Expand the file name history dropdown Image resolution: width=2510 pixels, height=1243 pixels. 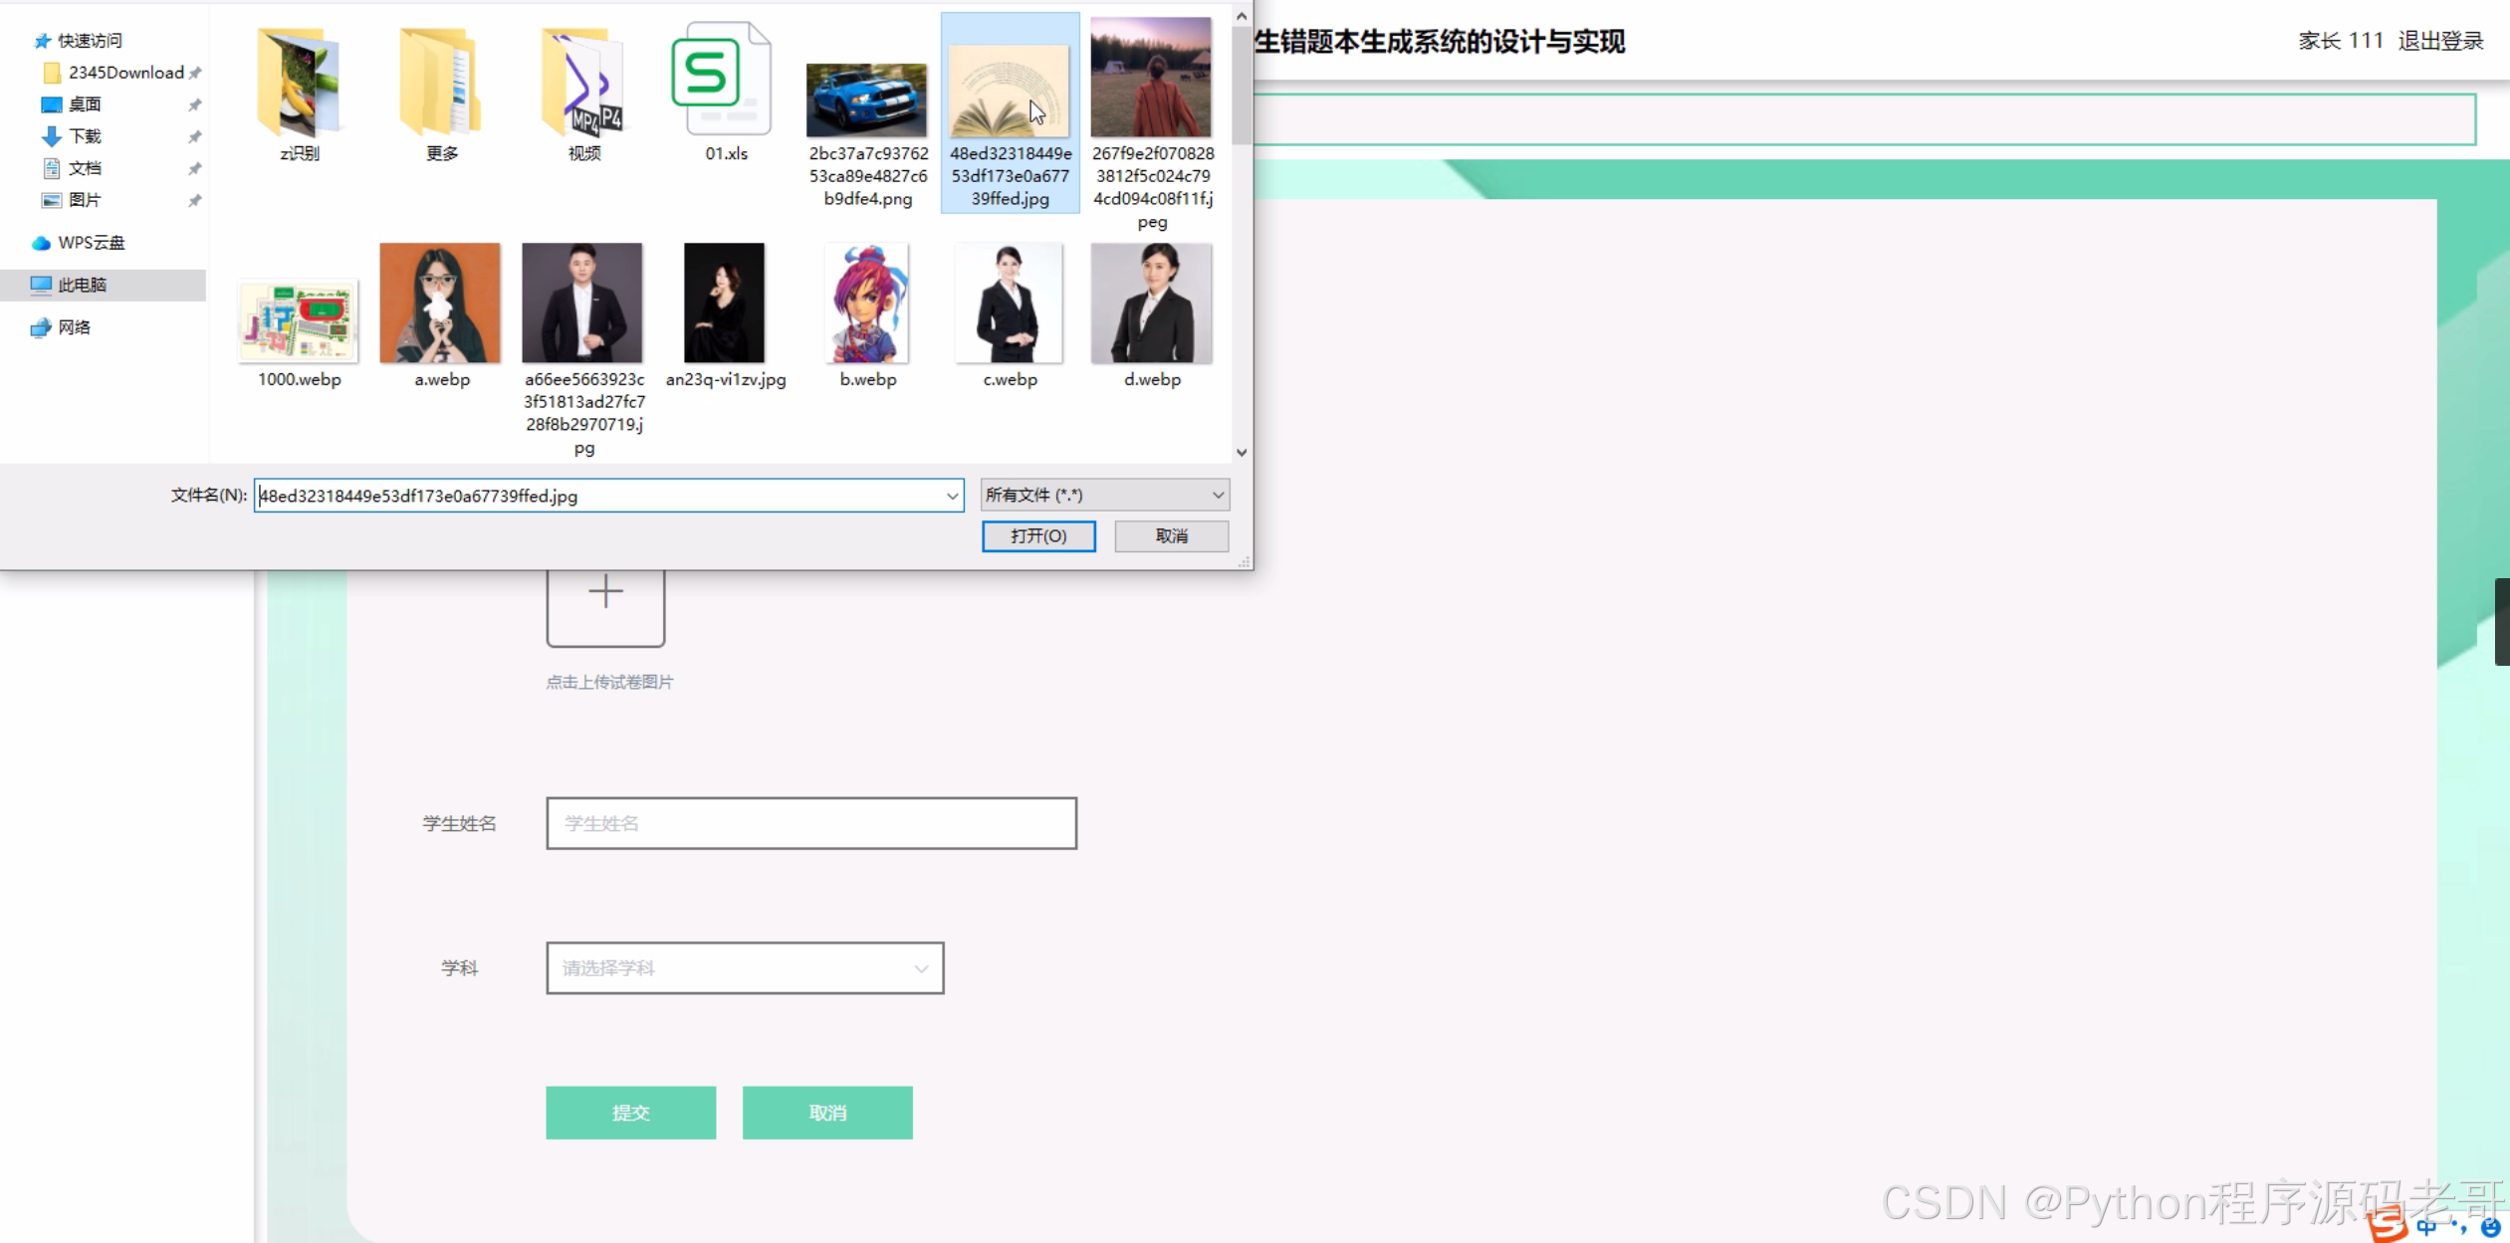(952, 496)
